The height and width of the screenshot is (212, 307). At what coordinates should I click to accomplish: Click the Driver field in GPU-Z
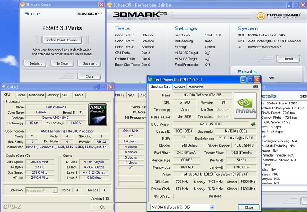coord(215,174)
